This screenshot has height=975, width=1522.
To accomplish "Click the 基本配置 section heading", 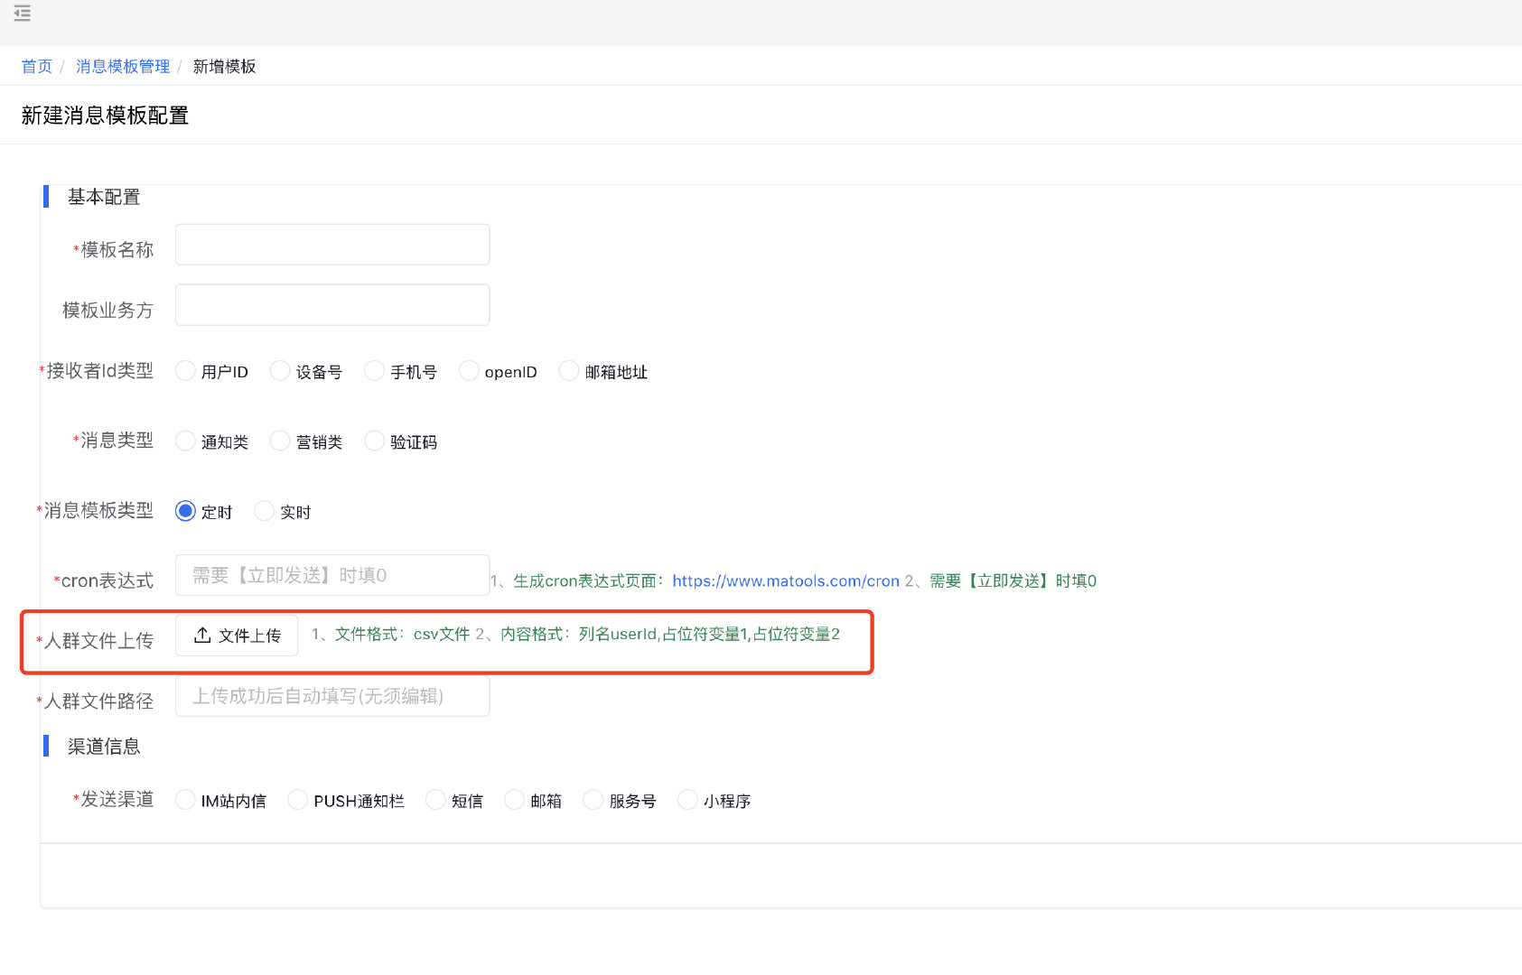I will coord(104,197).
